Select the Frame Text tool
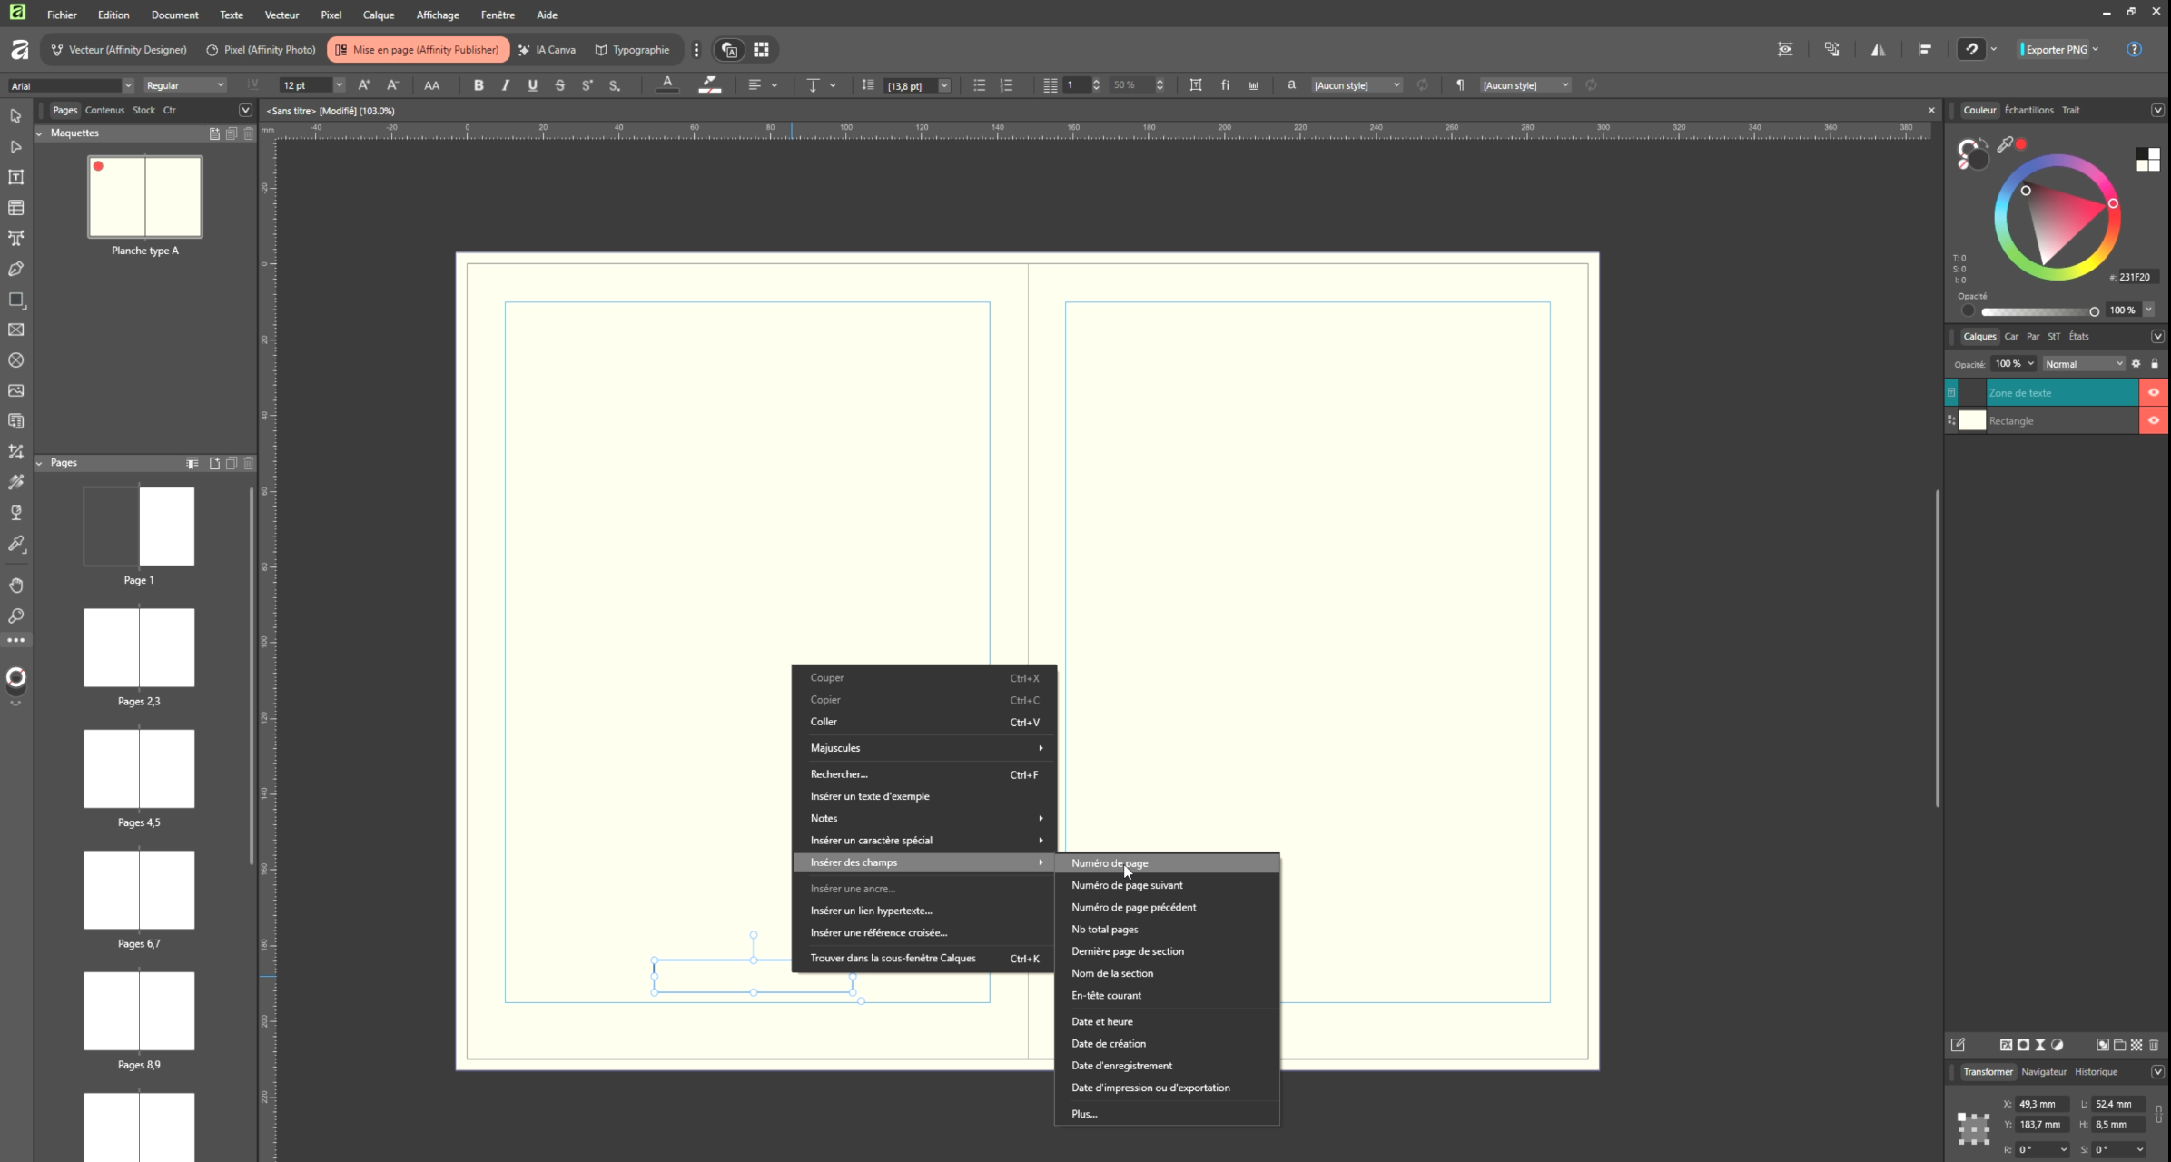 pos(15,177)
